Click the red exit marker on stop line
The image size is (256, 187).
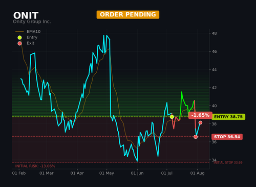[x=196, y=137]
